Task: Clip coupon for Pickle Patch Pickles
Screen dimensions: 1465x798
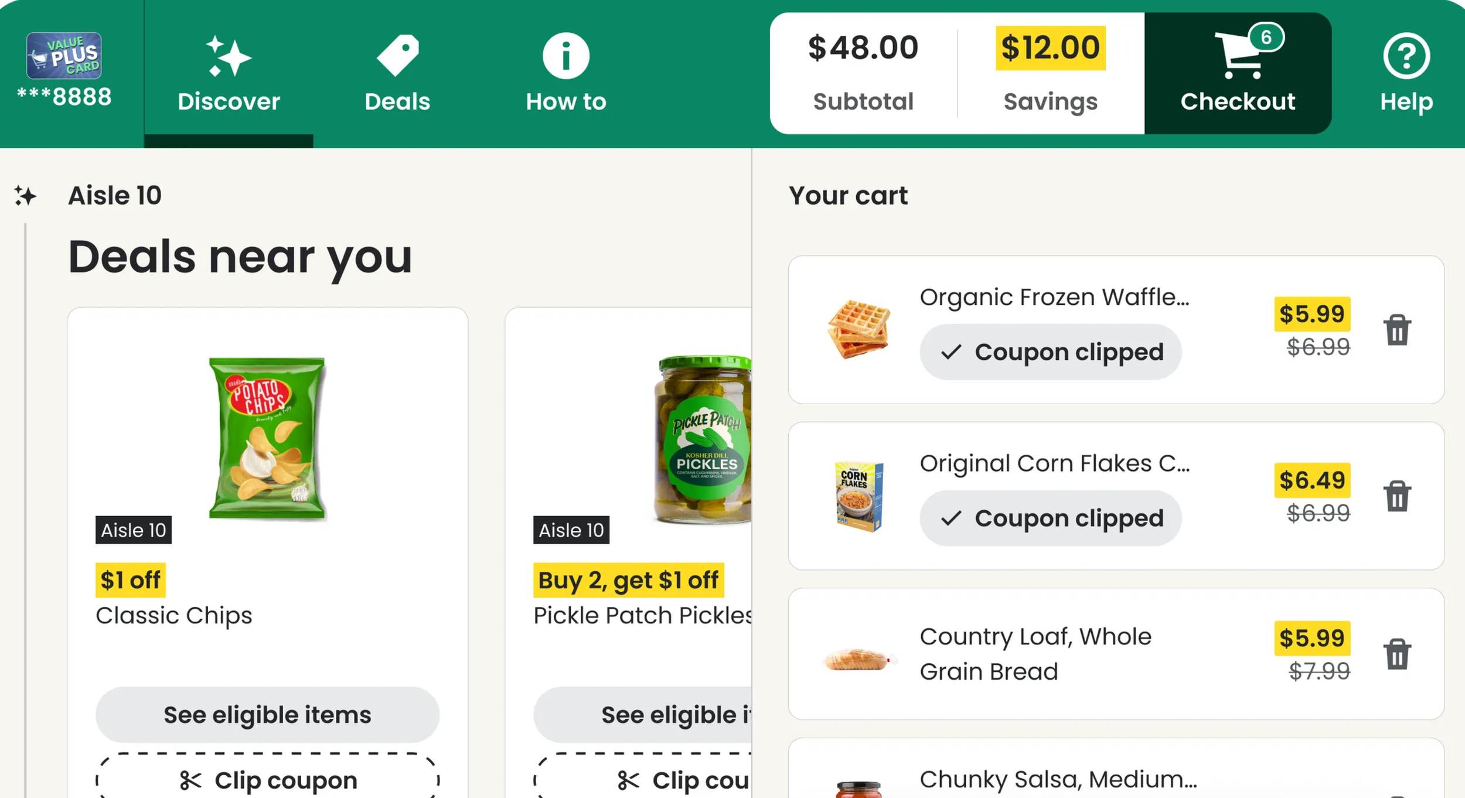Action: [642, 776]
